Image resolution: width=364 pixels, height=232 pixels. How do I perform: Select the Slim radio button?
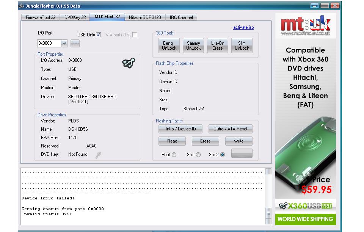[198, 155]
